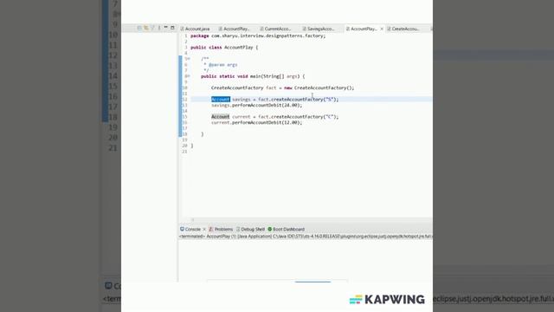Image resolution: width=554 pixels, height=312 pixels.
Task: Switch to the Problems tab
Action: (x=221, y=229)
